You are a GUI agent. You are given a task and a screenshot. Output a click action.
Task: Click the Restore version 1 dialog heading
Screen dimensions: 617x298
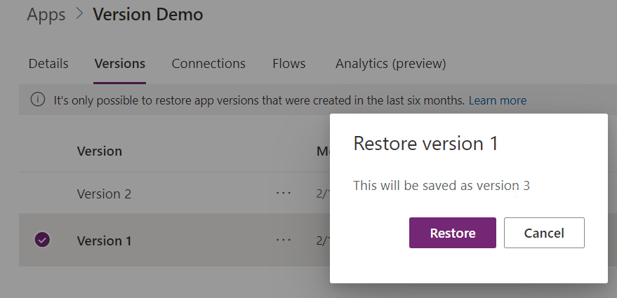426,144
